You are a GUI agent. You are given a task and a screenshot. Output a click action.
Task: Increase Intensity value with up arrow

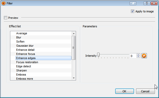[138, 55]
